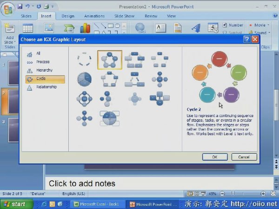Expand the Undo history dropdown arrow
Image resolution: width=279 pixels, height=209 pixels.
pyautogui.click(x=33, y=7)
